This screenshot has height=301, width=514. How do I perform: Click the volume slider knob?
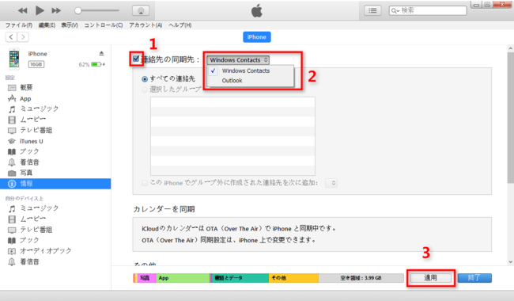click(77, 10)
